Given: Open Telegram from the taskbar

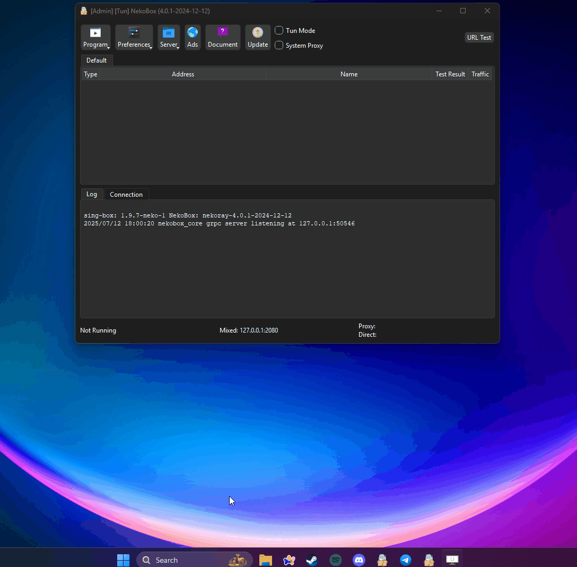Looking at the screenshot, I should pos(406,560).
